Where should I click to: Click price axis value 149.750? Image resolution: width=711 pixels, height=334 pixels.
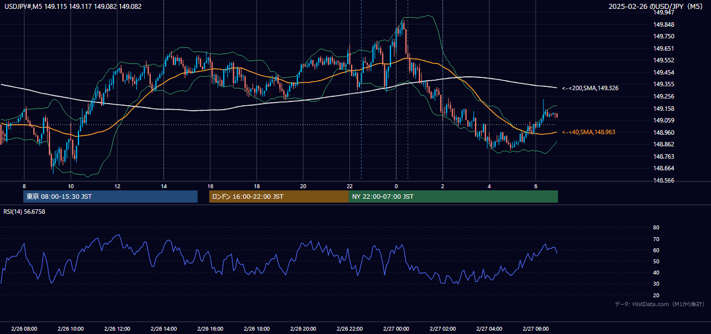[664, 36]
